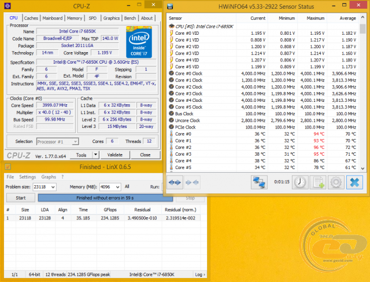Click the Core #5 VID lightning icon

click(171, 67)
